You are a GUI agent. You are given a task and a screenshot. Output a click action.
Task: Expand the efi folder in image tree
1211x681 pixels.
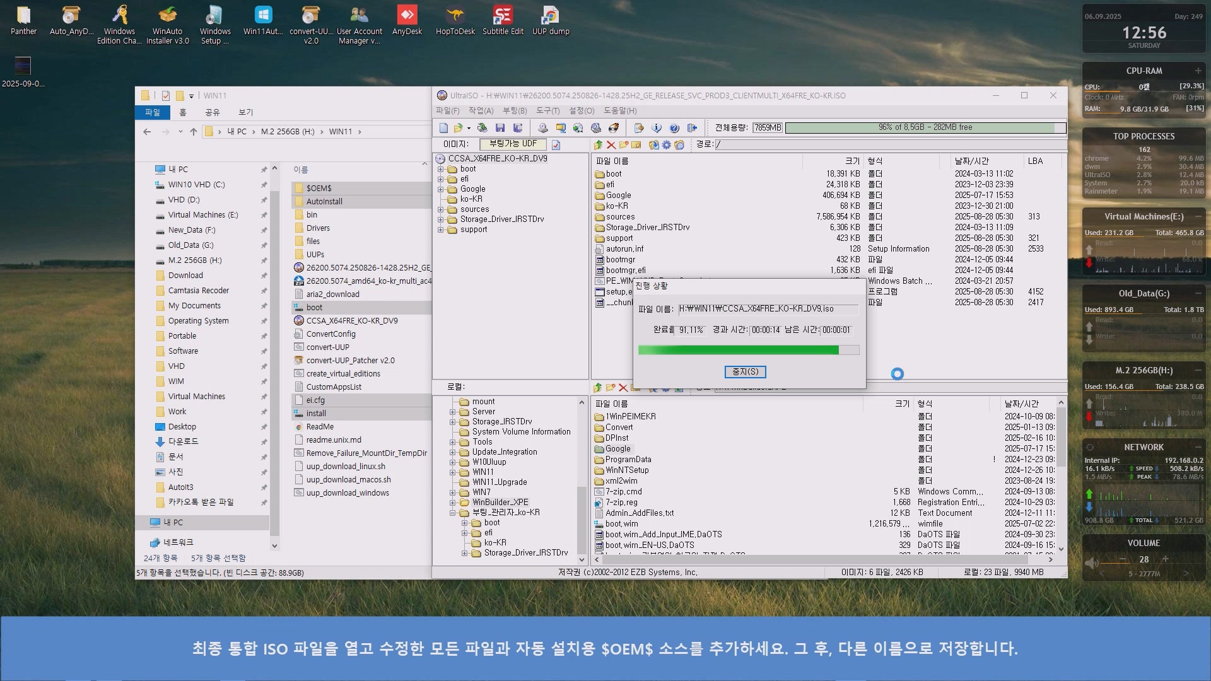point(441,179)
